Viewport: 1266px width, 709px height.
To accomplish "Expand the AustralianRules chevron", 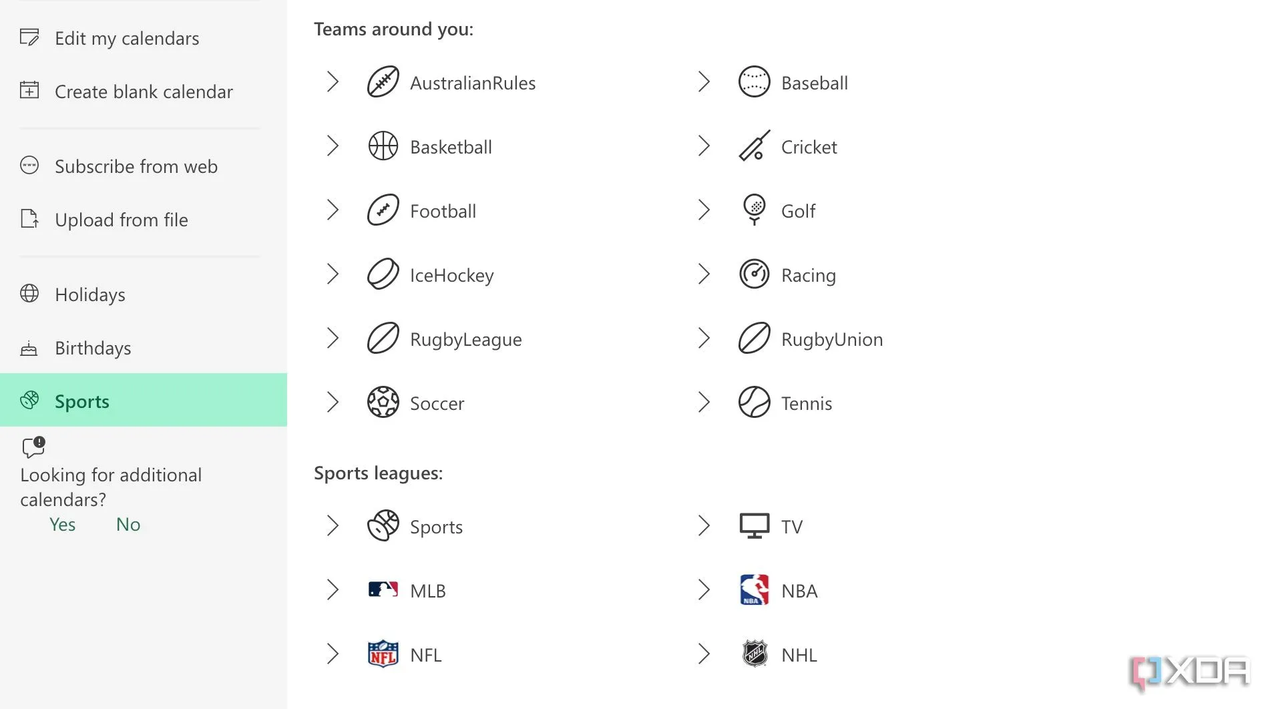I will click(333, 82).
